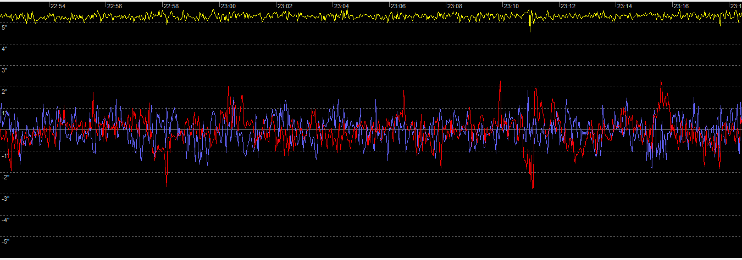The width and height of the screenshot is (742, 260).
Task: Click the -5" vertical scale label
Action: [5, 241]
